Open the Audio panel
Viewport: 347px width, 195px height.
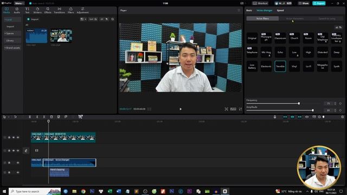tap(17, 10)
